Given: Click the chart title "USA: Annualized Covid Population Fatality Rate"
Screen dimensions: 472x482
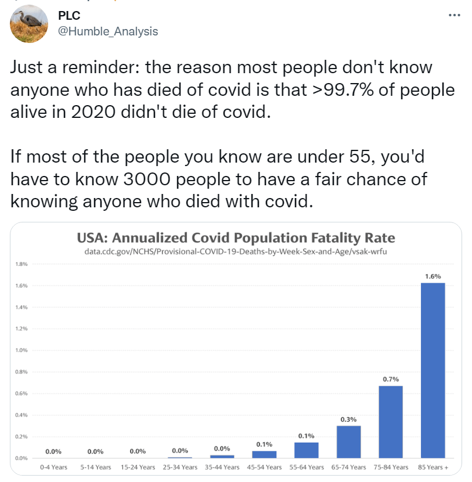Looking at the screenshot, I should pyautogui.click(x=236, y=238).
